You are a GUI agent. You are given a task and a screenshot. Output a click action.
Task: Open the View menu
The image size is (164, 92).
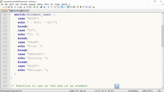click(17, 4)
